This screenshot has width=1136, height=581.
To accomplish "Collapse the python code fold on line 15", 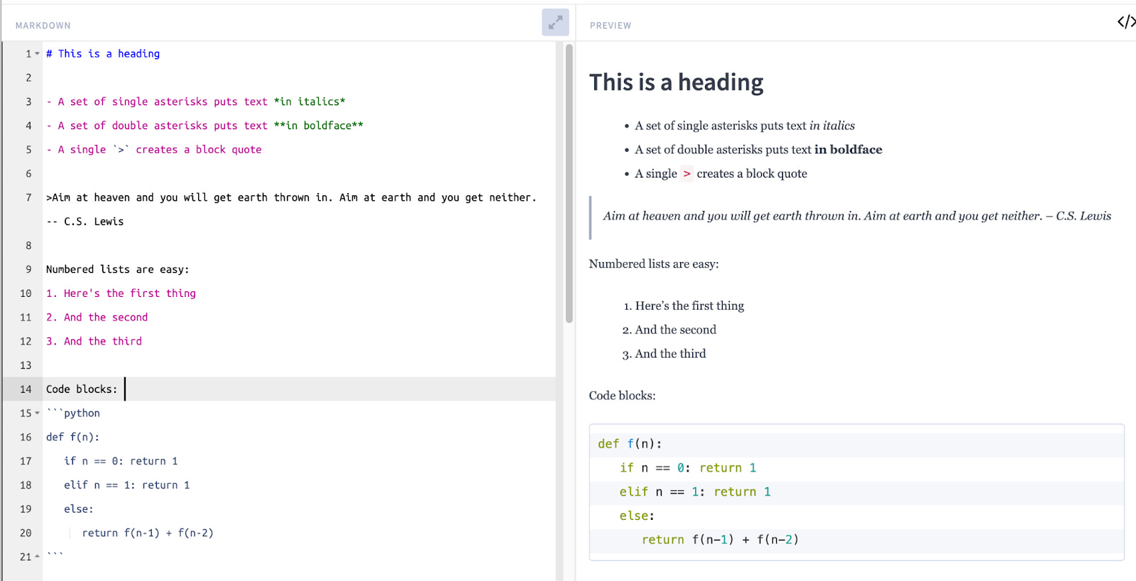I will 37,413.
